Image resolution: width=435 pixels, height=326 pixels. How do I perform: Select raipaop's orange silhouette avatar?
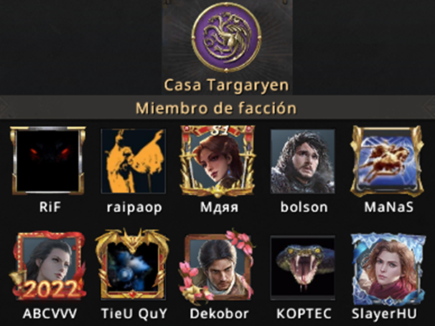pos(134,161)
